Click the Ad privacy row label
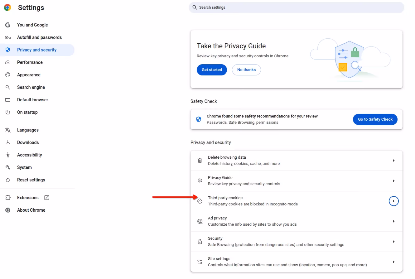The image size is (415, 279). (217, 218)
